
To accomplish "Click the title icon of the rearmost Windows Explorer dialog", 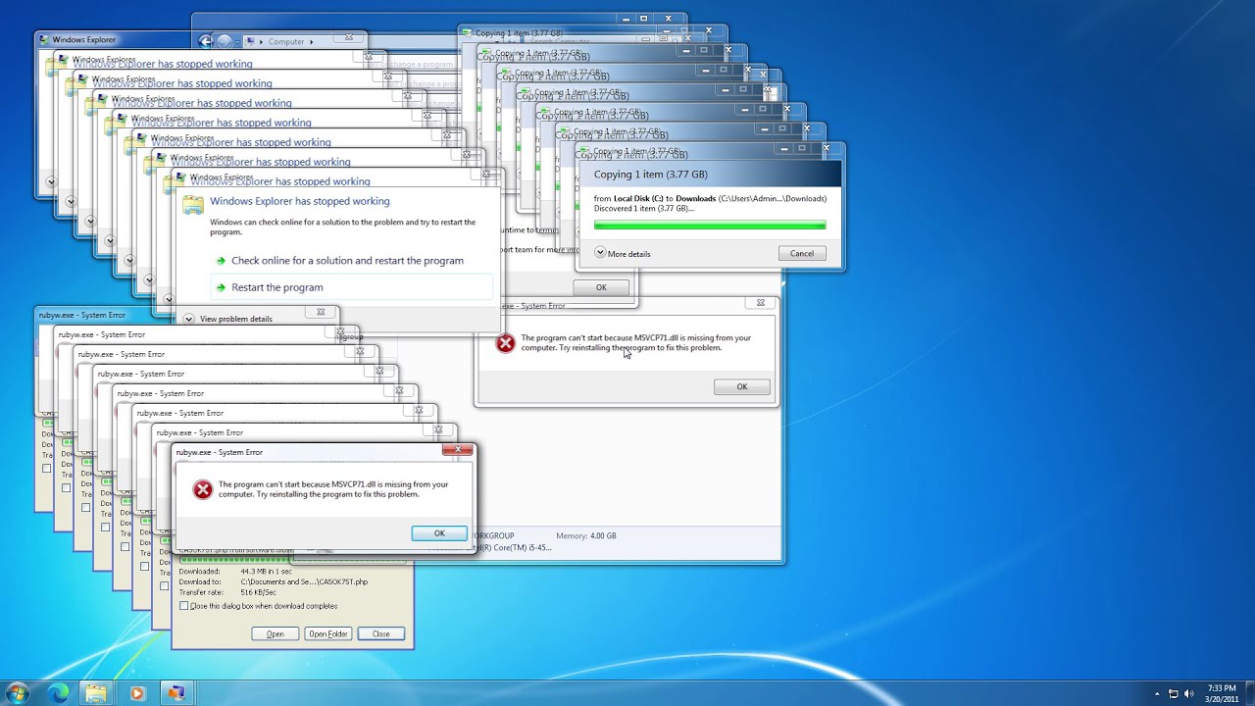I will tap(44, 40).
